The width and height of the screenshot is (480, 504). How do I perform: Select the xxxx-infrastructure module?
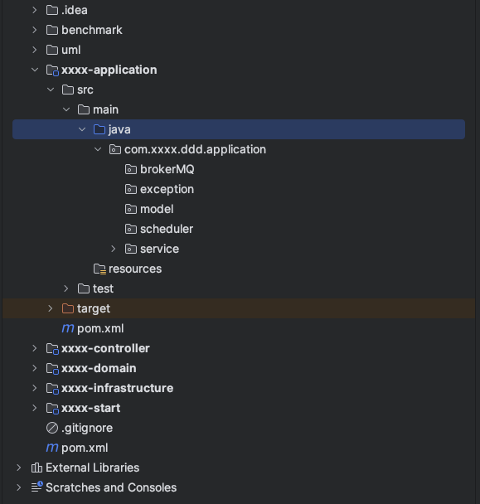[117, 388]
